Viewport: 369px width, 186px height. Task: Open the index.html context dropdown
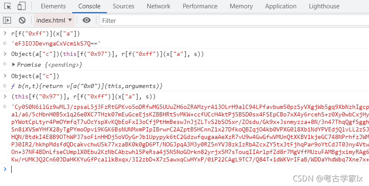point(54,20)
